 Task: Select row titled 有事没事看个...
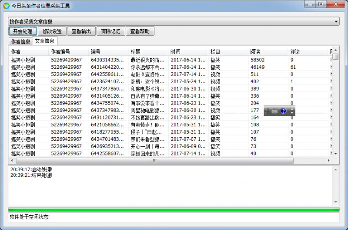pyautogui.click(x=170, y=103)
